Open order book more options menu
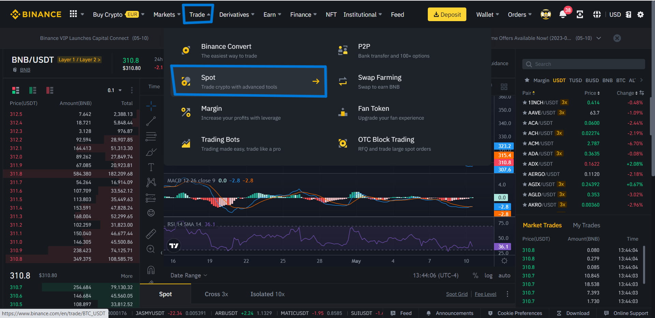Image resolution: width=655 pixels, height=318 pixels. click(132, 90)
